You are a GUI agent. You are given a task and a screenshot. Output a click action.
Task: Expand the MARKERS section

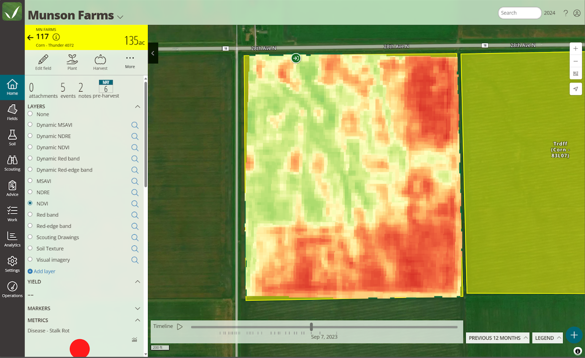click(x=137, y=308)
